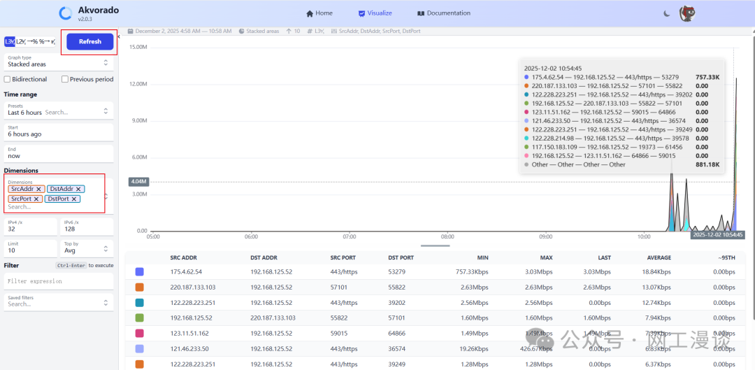Select the L3 bits per second unit
The image size is (755, 370).
10,42
